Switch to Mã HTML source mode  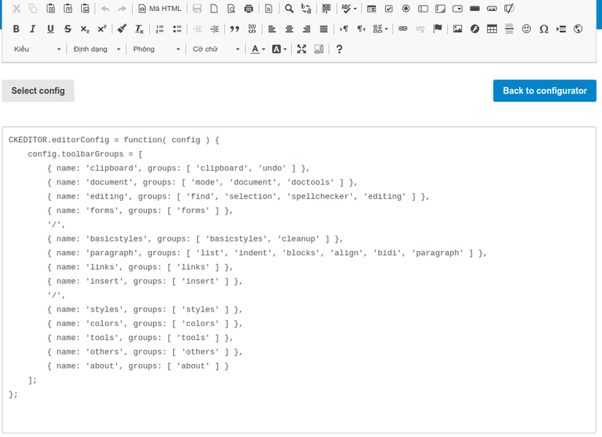click(159, 9)
